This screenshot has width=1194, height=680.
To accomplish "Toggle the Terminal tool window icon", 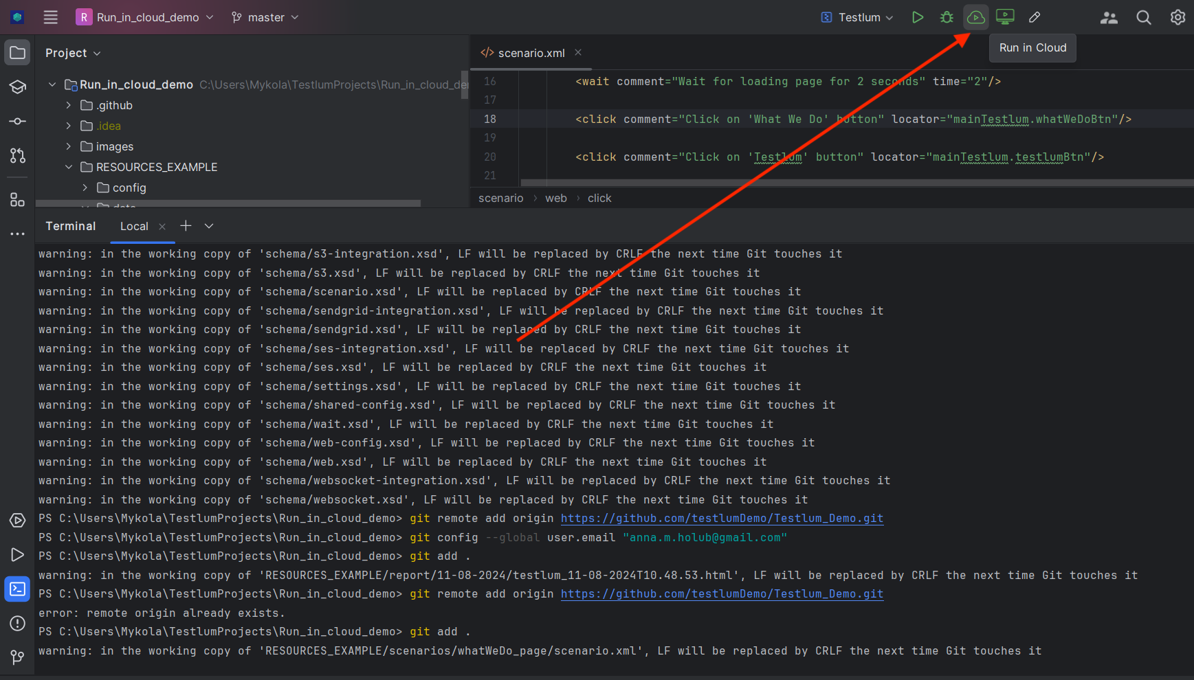I will (17, 589).
